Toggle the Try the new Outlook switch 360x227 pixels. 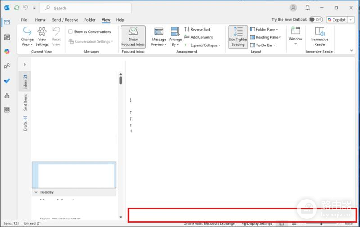316,20
